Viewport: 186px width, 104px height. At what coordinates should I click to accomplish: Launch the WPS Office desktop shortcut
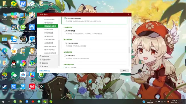pyautogui.click(x=14, y=88)
